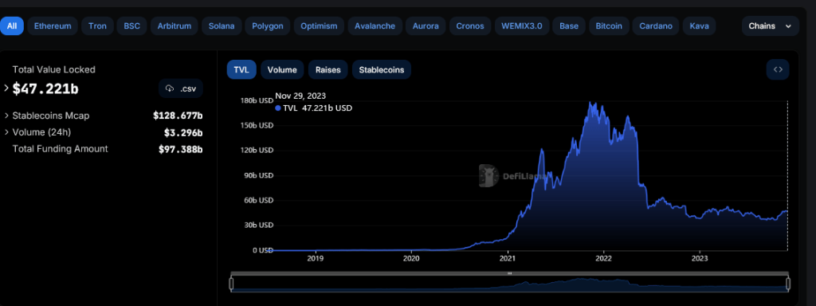816x306 pixels.
Task: Filter by Arbitrum chain
Action: tap(175, 26)
